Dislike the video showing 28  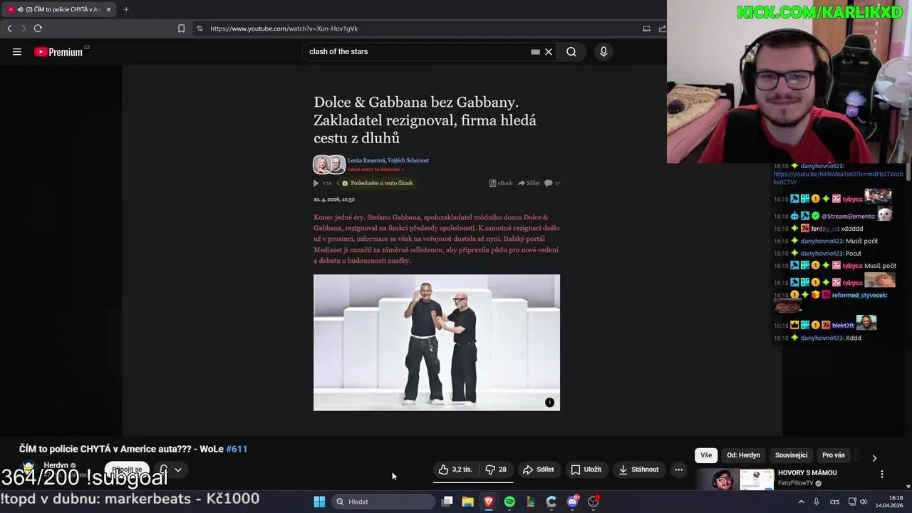point(496,470)
